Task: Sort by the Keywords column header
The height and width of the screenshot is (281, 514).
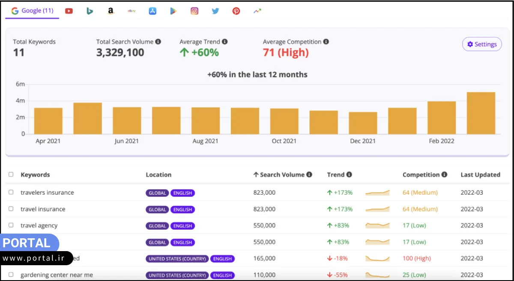Action: (x=35, y=175)
